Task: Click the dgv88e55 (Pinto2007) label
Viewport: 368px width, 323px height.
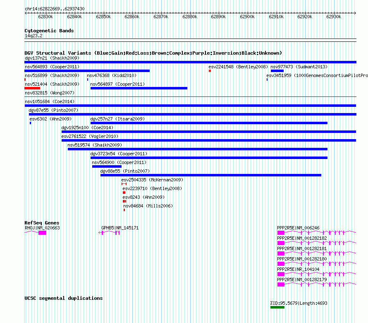Action: 125,171
